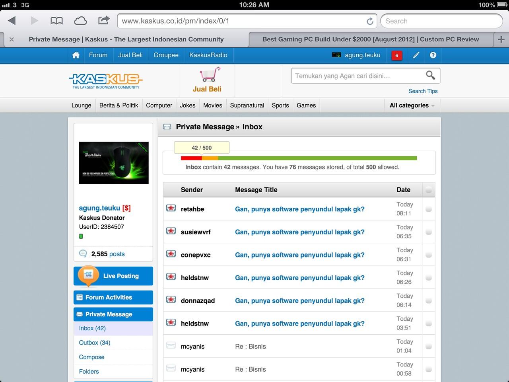Select the conepvxc message from 06:31
Screen dimensions: 509x382
429,255
